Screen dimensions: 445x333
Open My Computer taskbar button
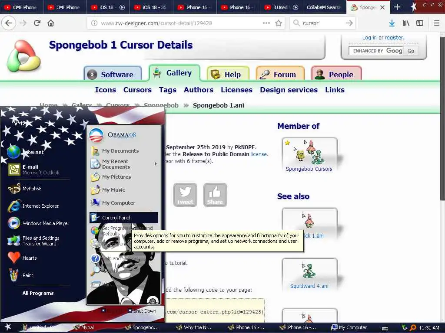tap(349, 327)
